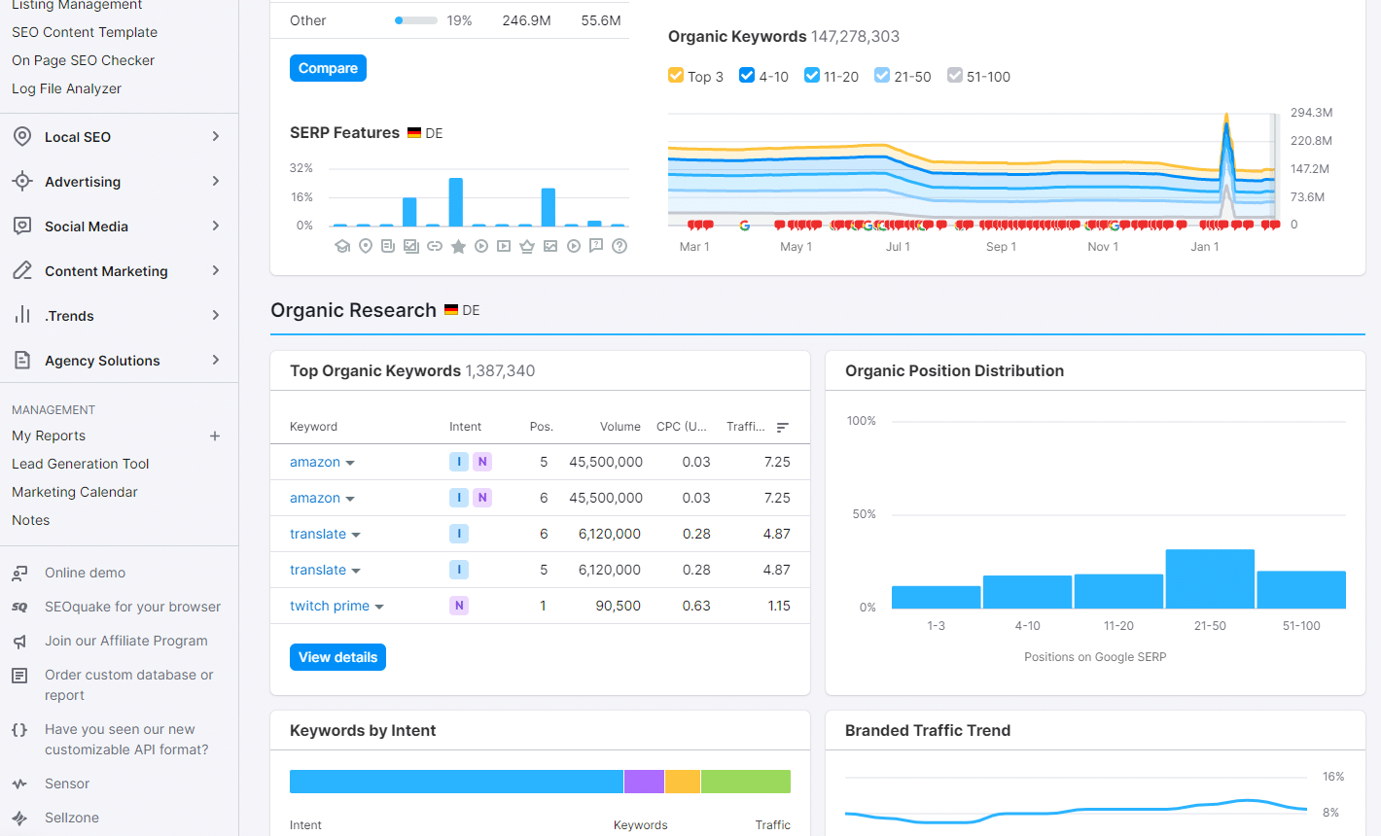Select the question mark circle SERP feature icon

[620, 247]
